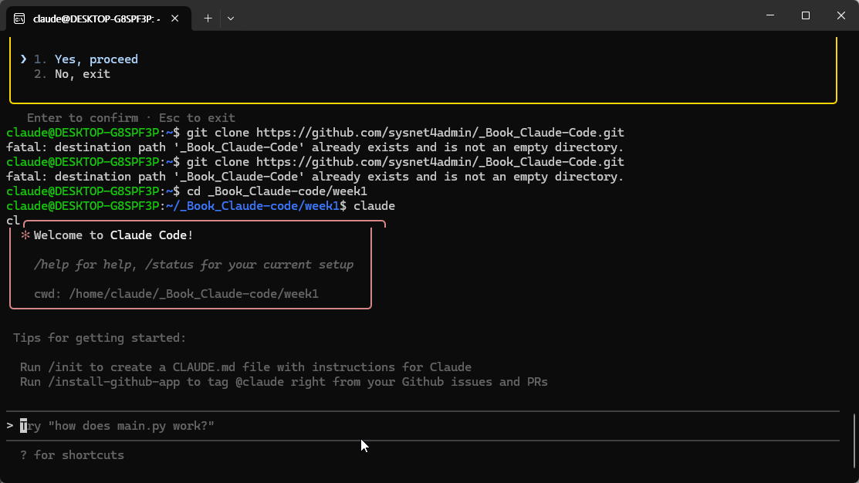Minimize the terminal window

click(770, 15)
